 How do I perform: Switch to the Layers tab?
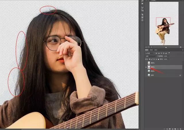(x=147, y=50)
